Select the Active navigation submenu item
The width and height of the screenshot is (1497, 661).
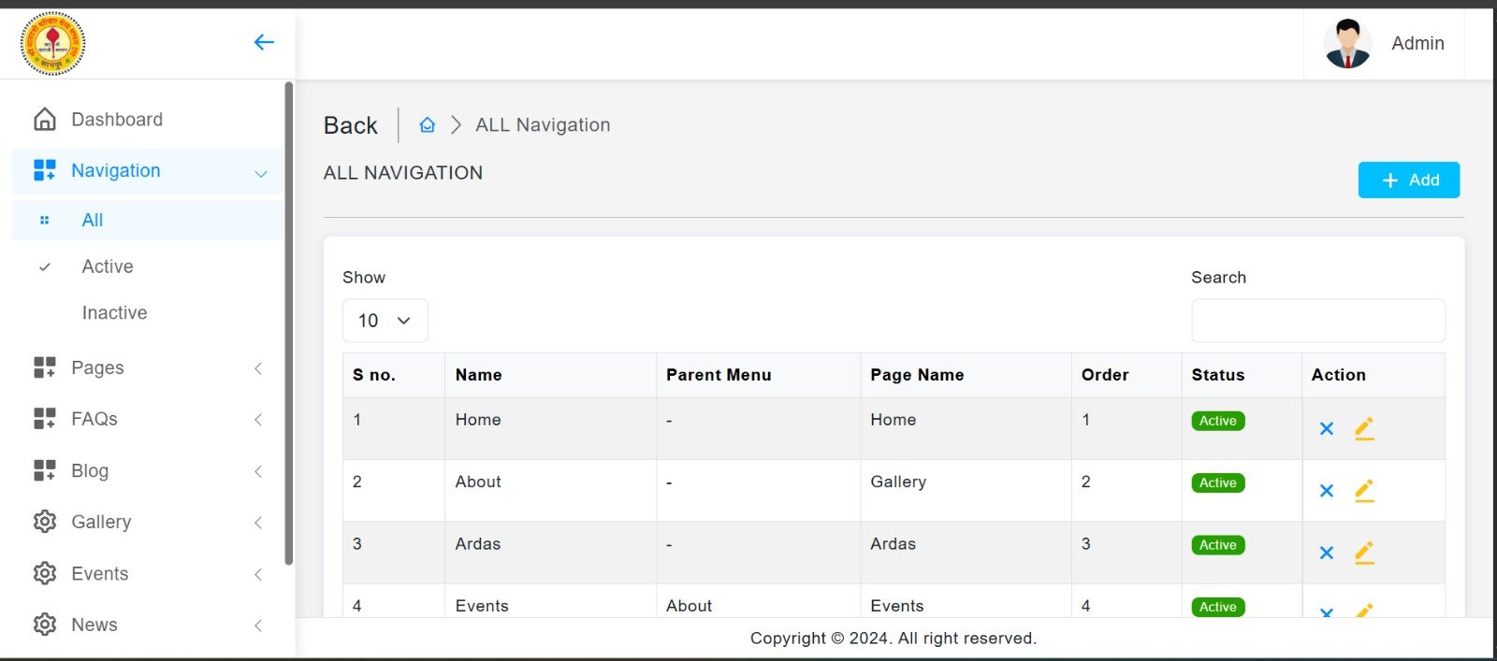(108, 267)
